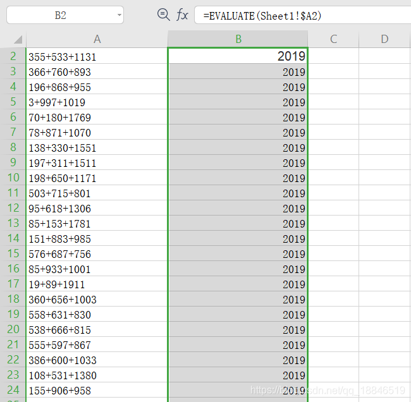The image size is (411, 402).
Task: Open the fx insert function dialog
Action: tap(182, 15)
